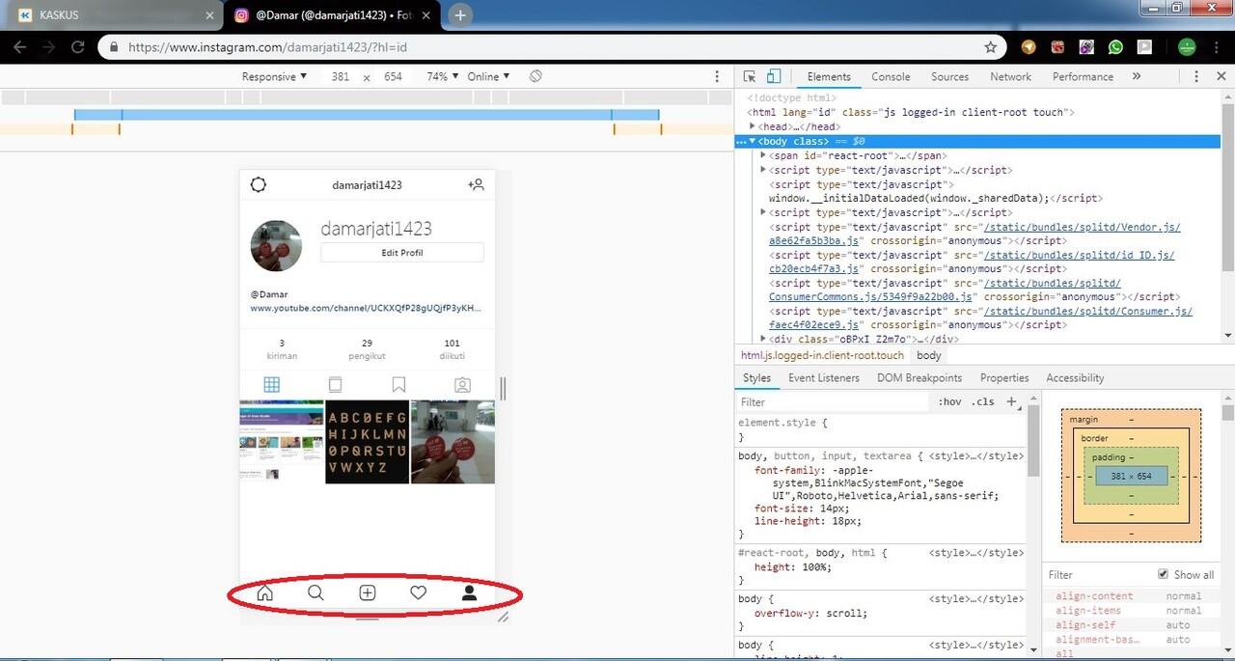The width and height of the screenshot is (1235, 661).
Task: Open Instagram settings gear icon
Action: tap(258, 185)
